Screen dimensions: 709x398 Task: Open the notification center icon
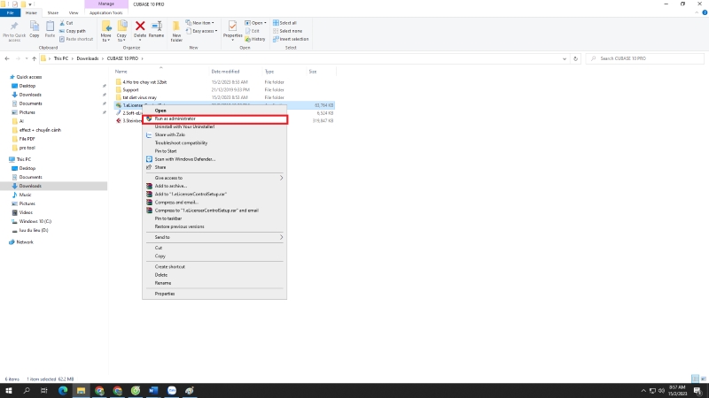point(697,391)
